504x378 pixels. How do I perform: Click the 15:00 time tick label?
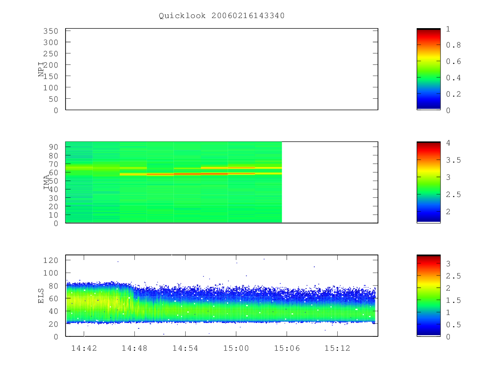pyautogui.click(x=236, y=348)
